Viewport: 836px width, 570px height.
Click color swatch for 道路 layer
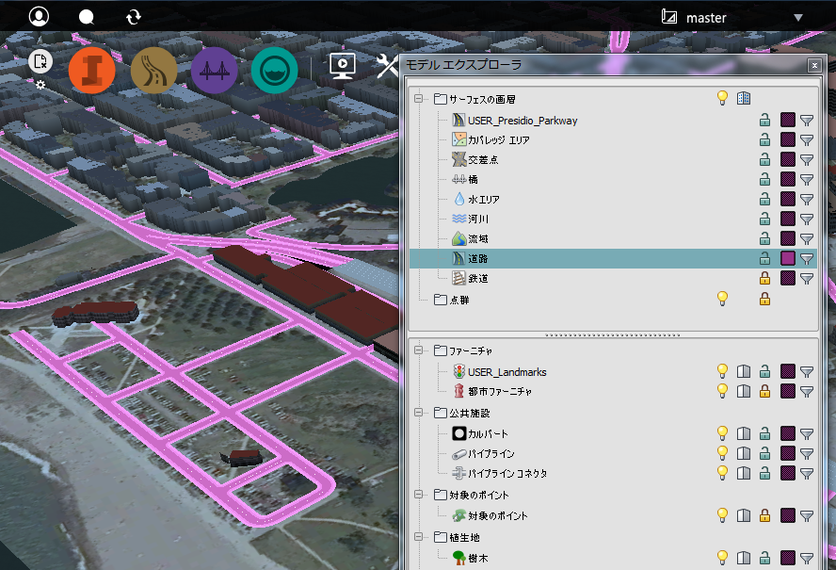click(x=788, y=258)
